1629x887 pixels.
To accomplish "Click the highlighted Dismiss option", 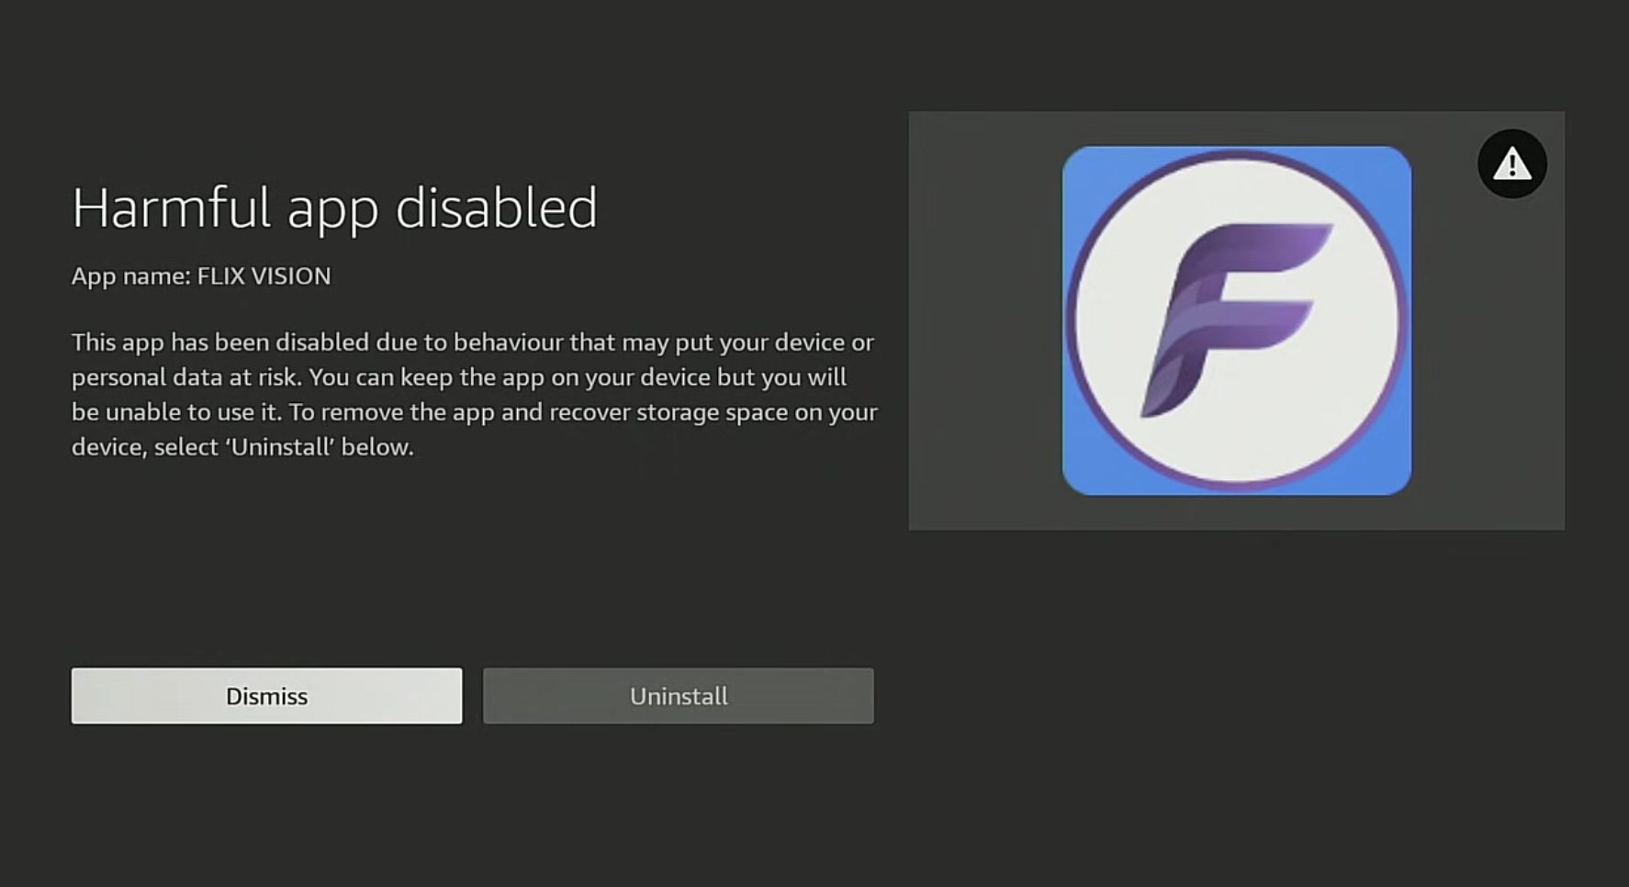I will click(266, 695).
